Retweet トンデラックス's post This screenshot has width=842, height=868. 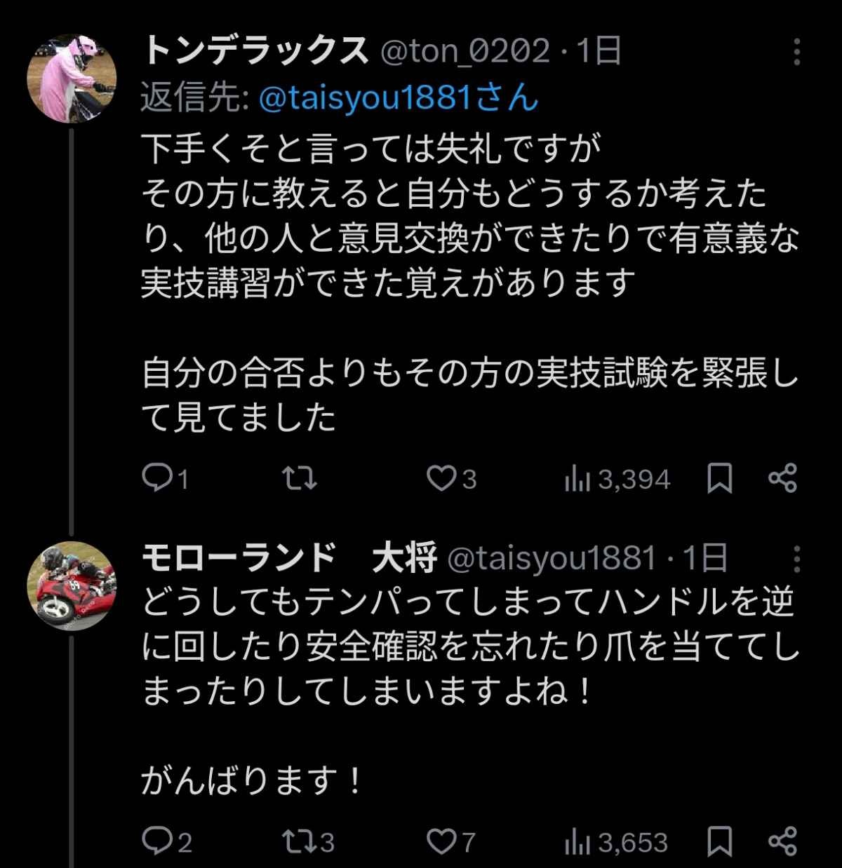(x=300, y=479)
